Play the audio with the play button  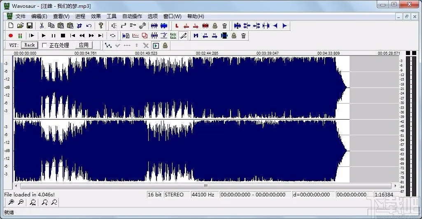44,35
